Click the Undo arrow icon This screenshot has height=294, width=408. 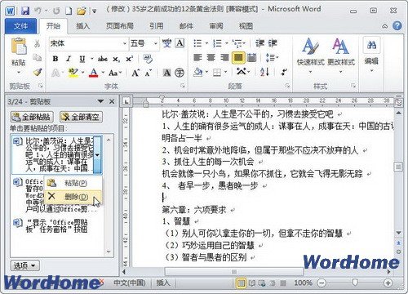(38, 11)
